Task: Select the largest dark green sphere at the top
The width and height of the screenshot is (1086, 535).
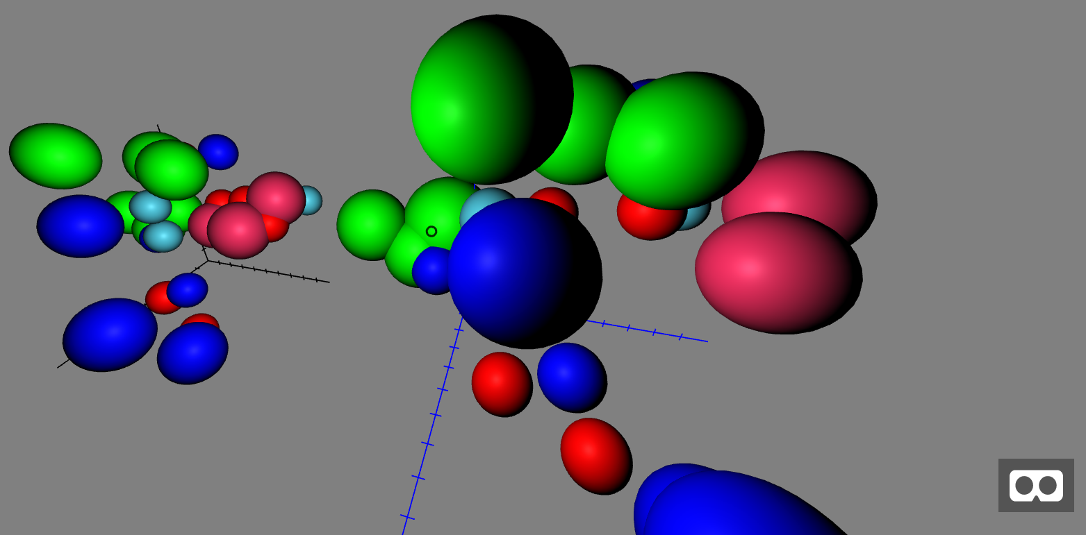Action: tap(494, 97)
